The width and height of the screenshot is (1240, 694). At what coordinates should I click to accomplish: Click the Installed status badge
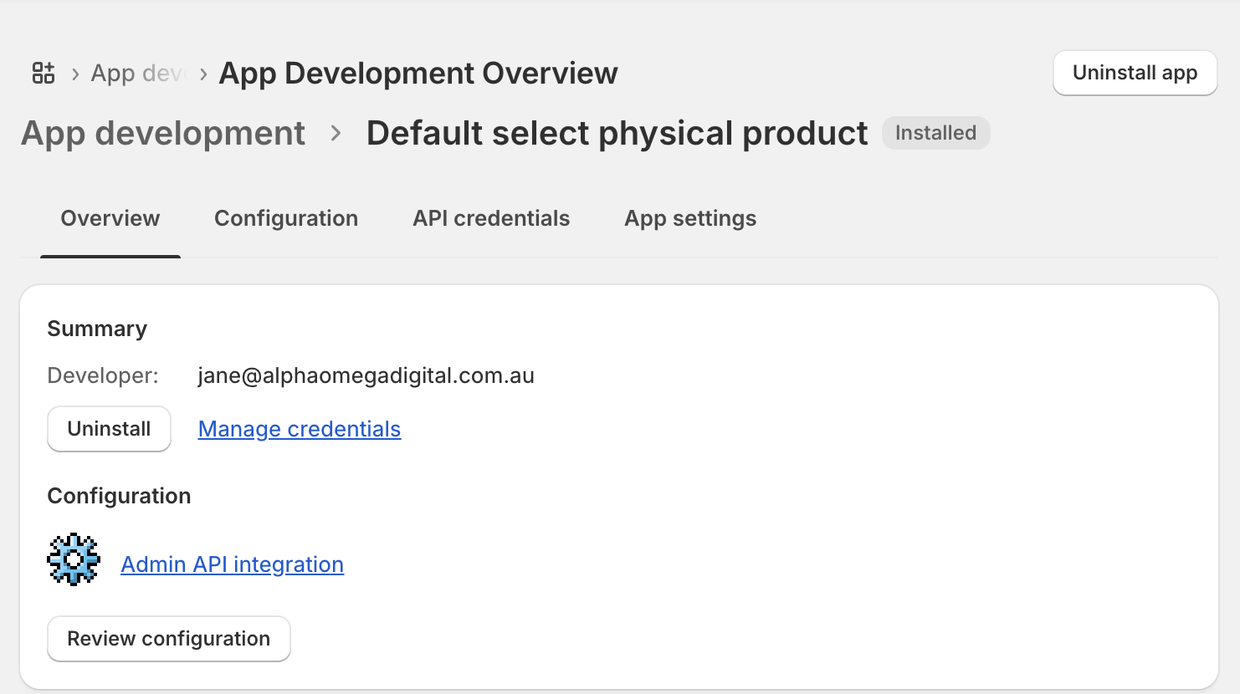tap(935, 132)
